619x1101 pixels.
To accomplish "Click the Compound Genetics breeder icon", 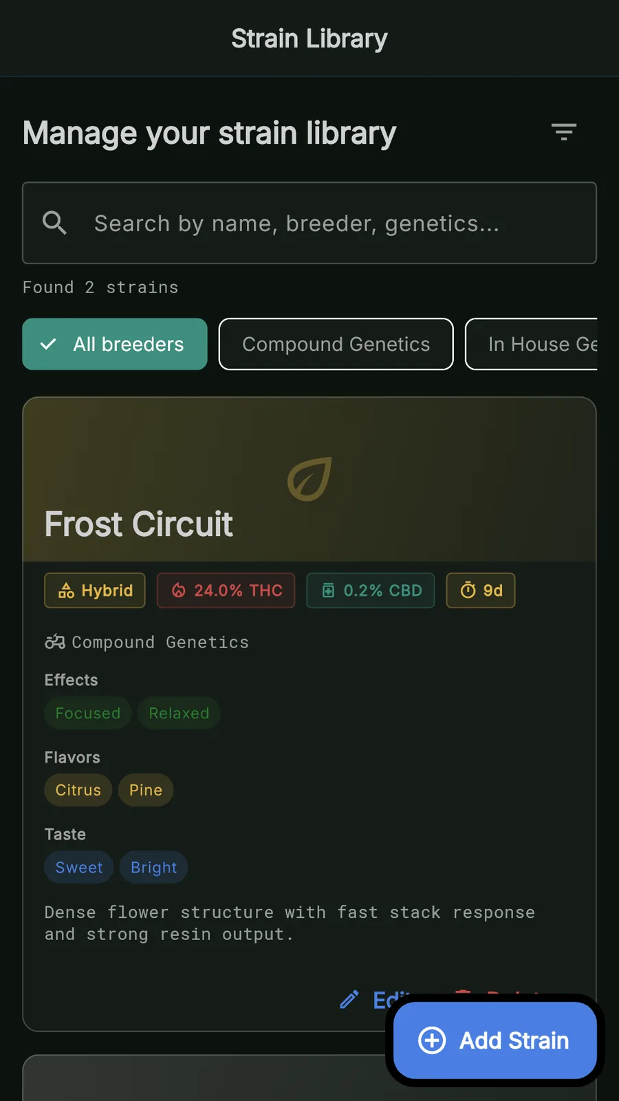I will click(x=55, y=642).
